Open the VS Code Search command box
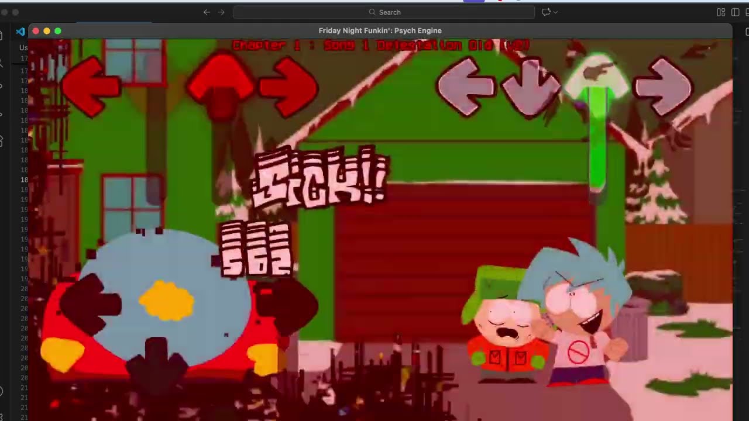749x421 pixels. pyautogui.click(x=384, y=12)
